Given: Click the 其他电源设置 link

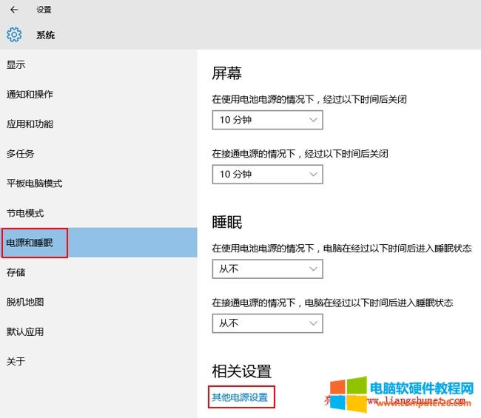Looking at the screenshot, I should (240, 397).
